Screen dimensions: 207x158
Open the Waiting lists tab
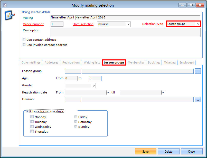pyautogui.click(x=92, y=62)
